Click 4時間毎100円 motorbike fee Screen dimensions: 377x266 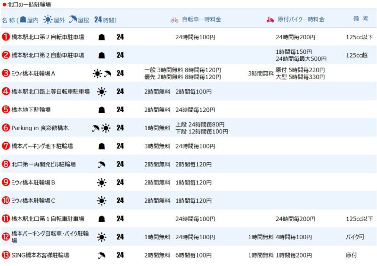point(294,237)
